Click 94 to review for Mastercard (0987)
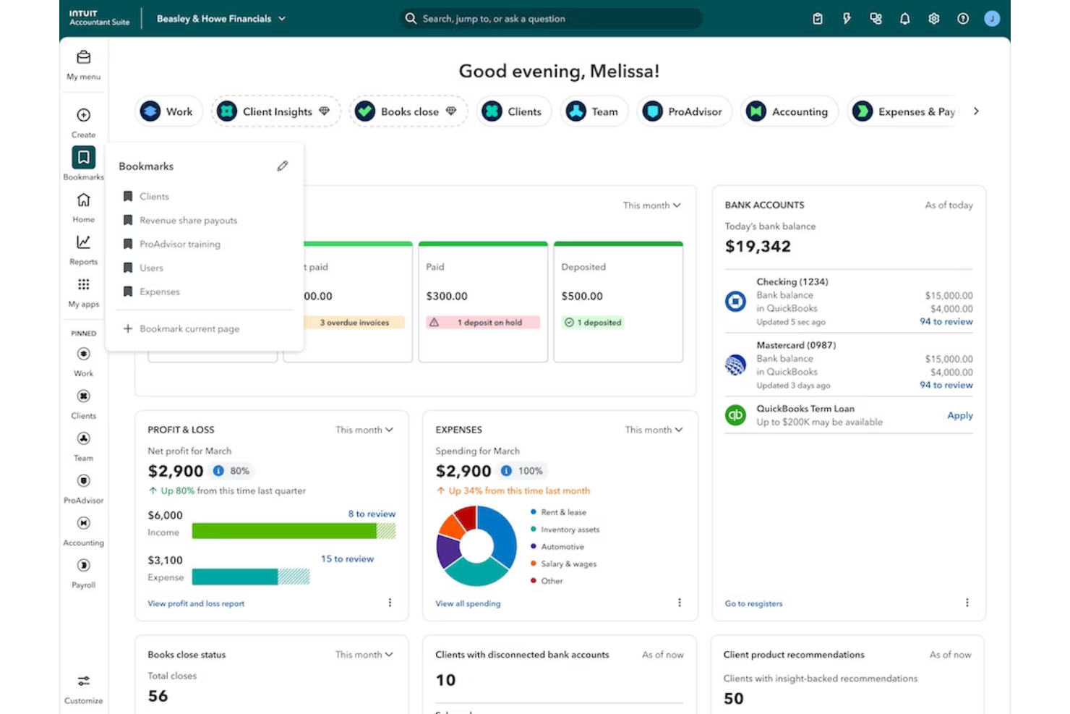Screen dimensions: 1070x714 coord(946,385)
